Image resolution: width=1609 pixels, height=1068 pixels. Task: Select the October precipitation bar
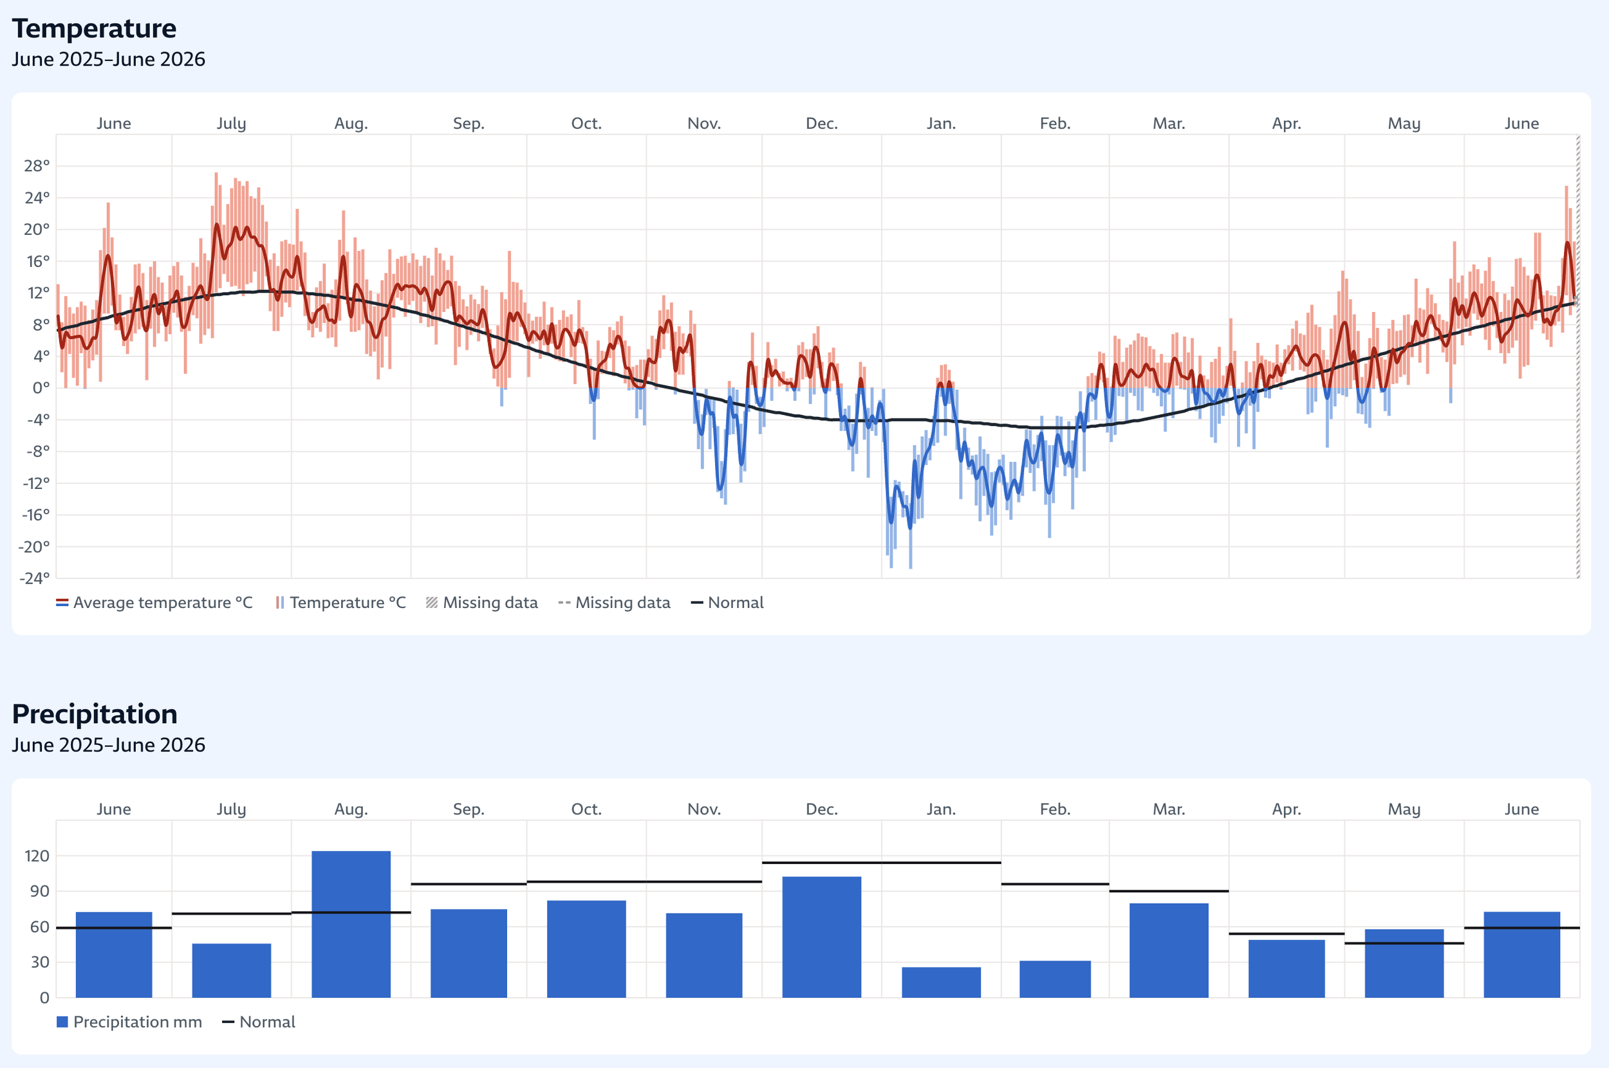coord(586,950)
